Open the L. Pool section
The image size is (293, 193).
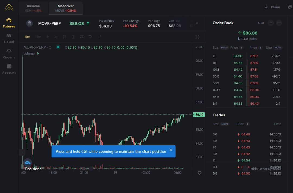[x=9, y=38]
